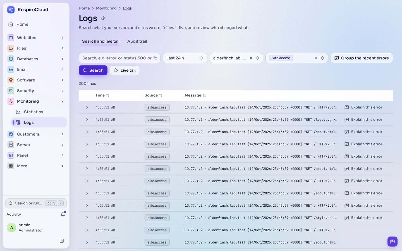This screenshot has height=251, width=402.
Task: Click the More grid icon
Action: coord(11,166)
